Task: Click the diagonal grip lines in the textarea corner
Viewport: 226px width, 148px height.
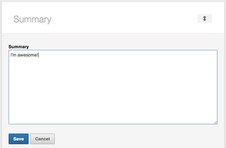Action: [215, 123]
